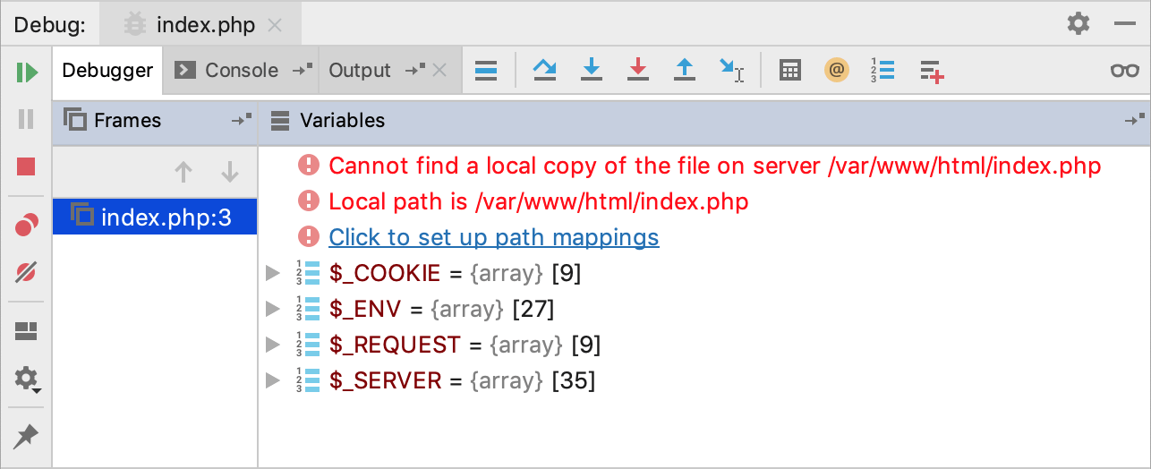
Task: Click the 'Cannot find a local copy' error message
Action: click(715, 166)
